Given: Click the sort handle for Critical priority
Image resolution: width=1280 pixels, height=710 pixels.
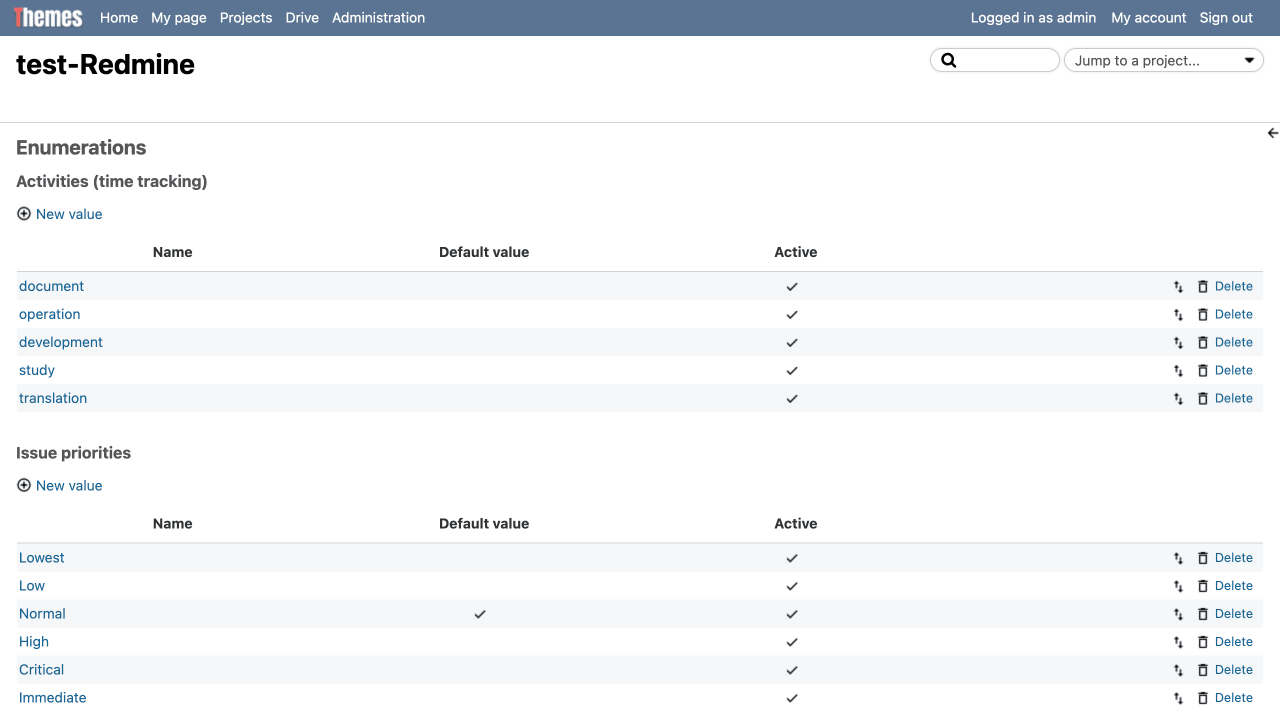Looking at the screenshot, I should click(1178, 670).
